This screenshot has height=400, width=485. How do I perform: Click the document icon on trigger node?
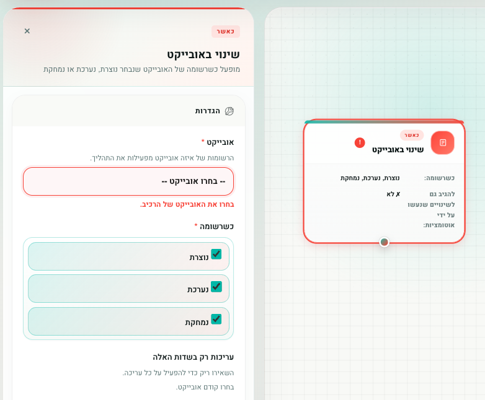click(x=443, y=142)
